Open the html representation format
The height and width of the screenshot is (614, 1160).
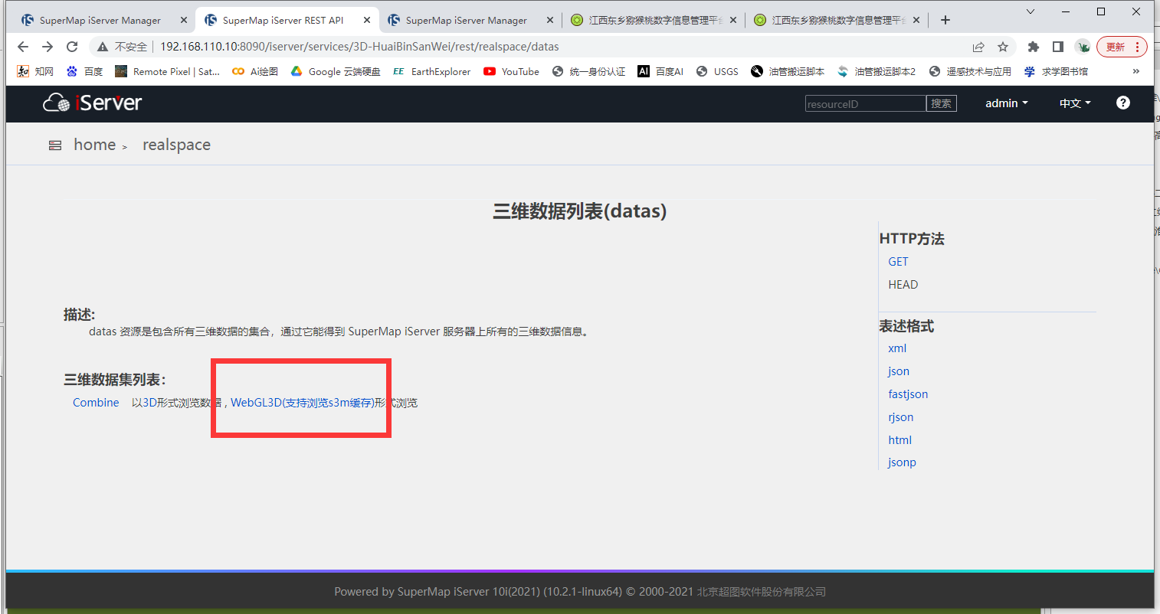pos(899,440)
